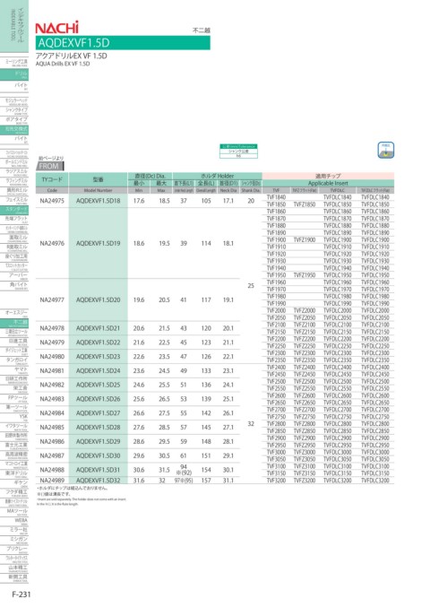Open the シャンクタイプ index tab
Viewport: 430px width, 607px height.
[x=14, y=110]
